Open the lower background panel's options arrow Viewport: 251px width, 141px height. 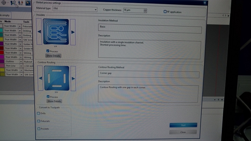point(215,100)
